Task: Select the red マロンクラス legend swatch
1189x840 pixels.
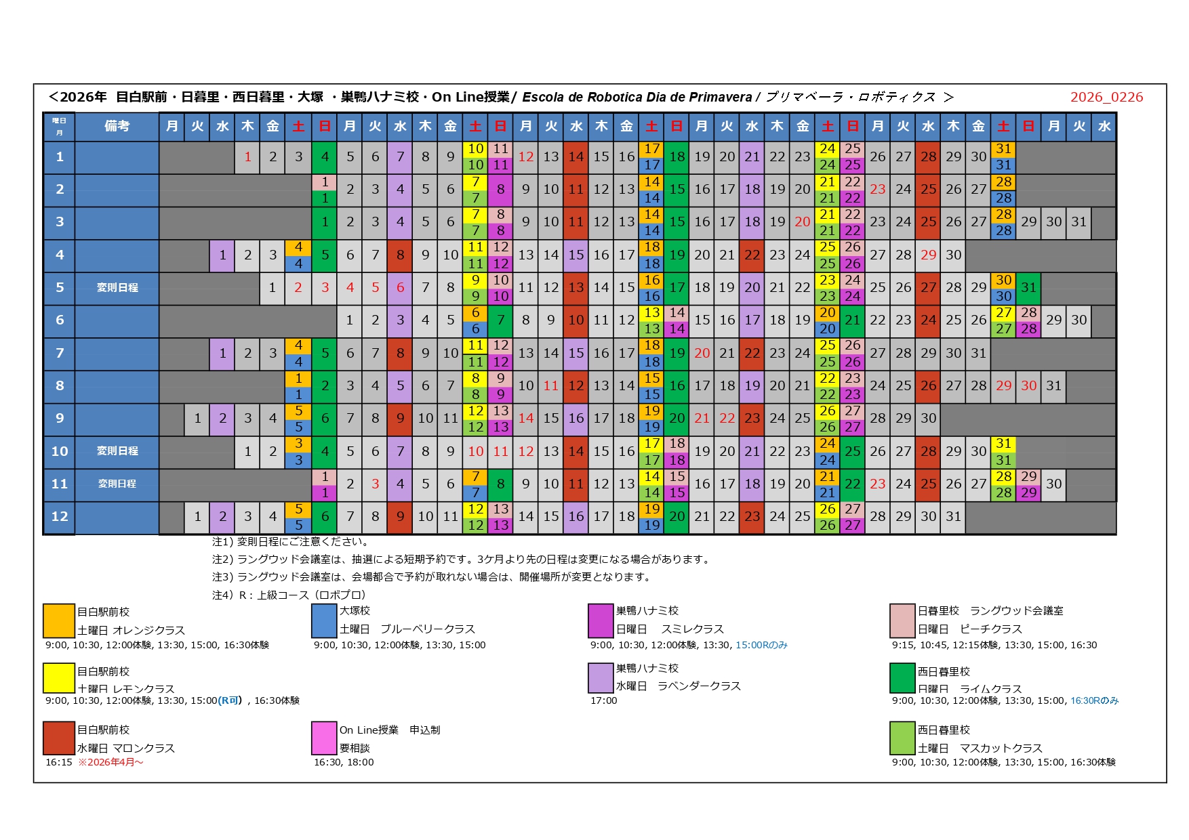Action: tap(58, 738)
